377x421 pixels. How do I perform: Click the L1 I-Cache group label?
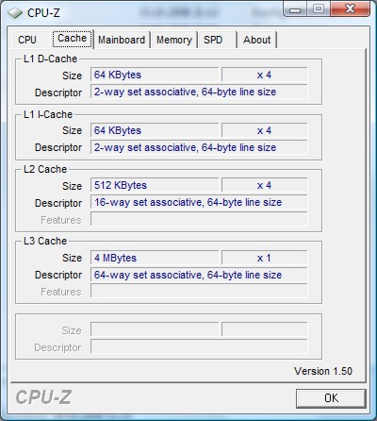(x=48, y=114)
